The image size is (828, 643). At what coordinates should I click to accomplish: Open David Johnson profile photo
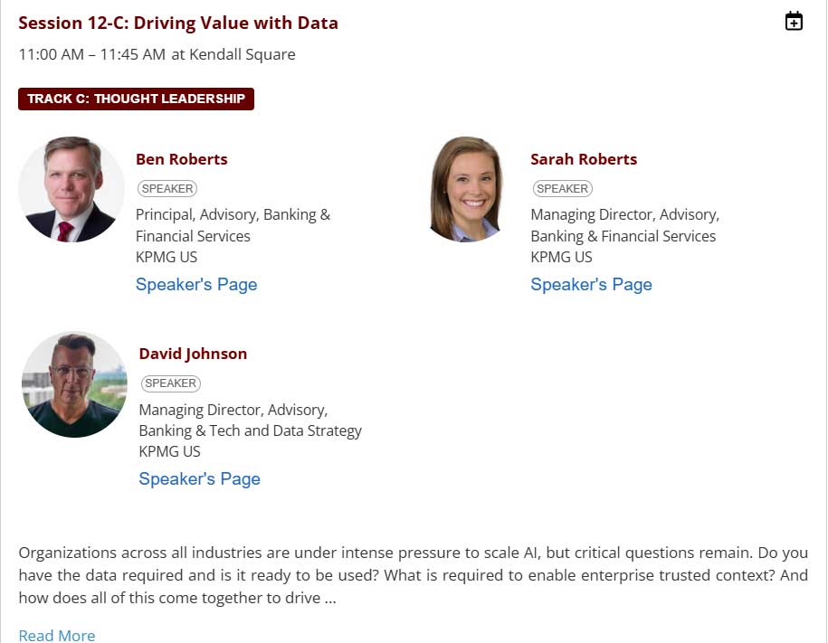(74, 384)
